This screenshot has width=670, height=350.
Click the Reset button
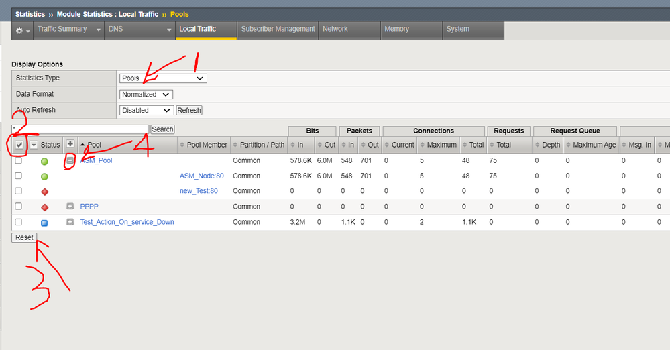24,237
